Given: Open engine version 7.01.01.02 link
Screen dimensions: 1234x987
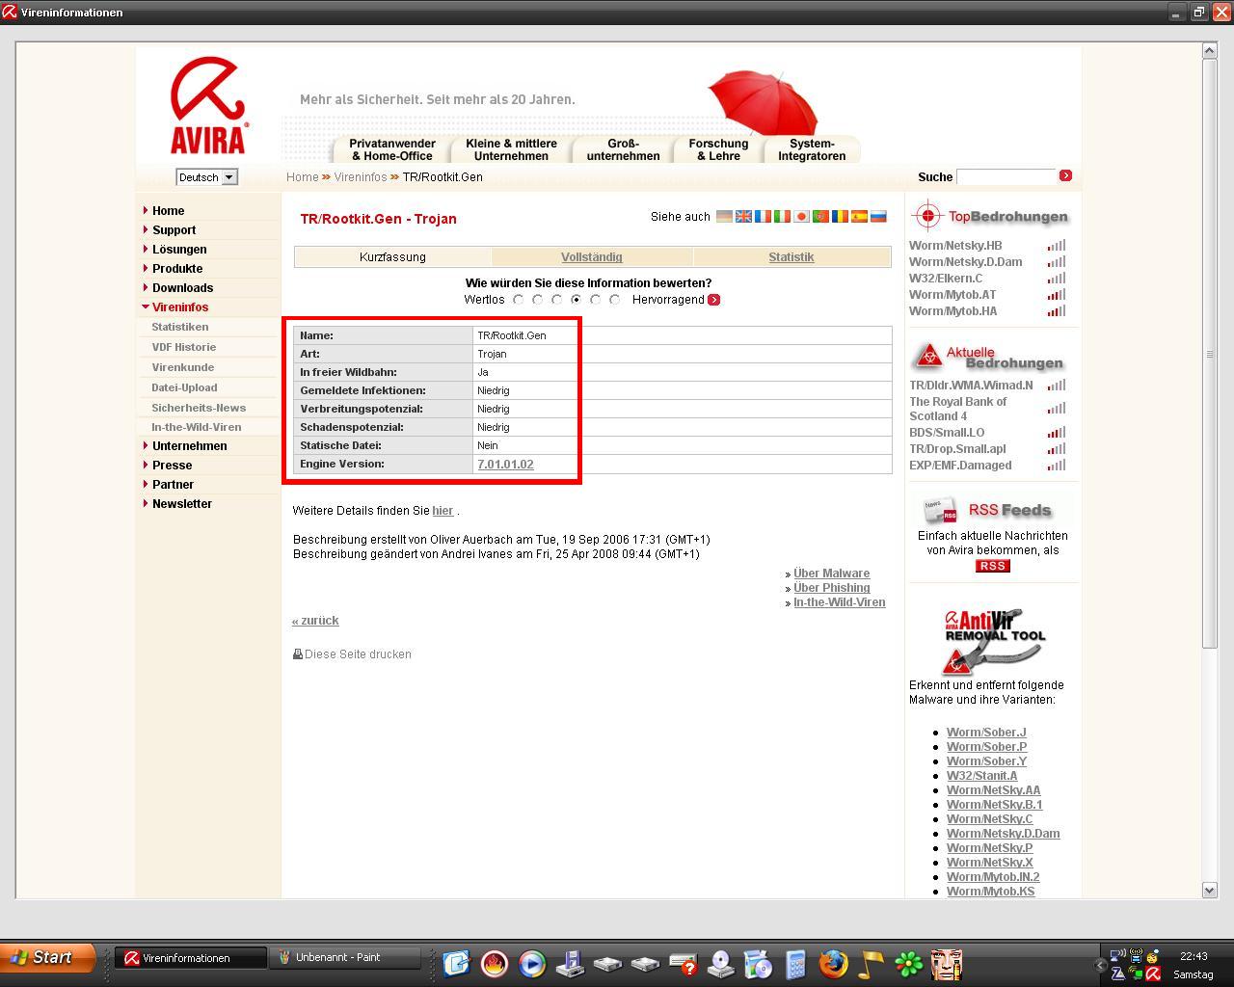Looking at the screenshot, I should (x=505, y=465).
